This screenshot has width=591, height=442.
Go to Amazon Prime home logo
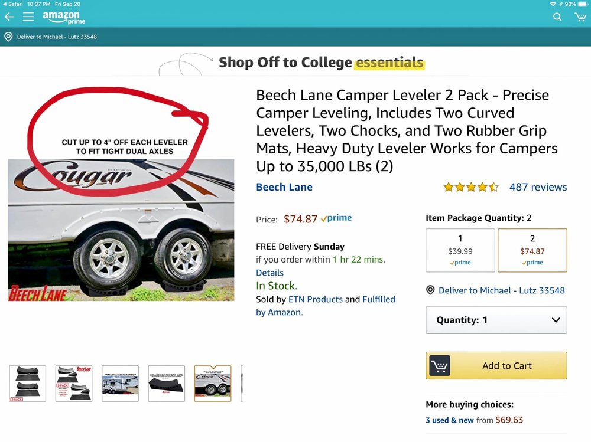click(x=63, y=18)
